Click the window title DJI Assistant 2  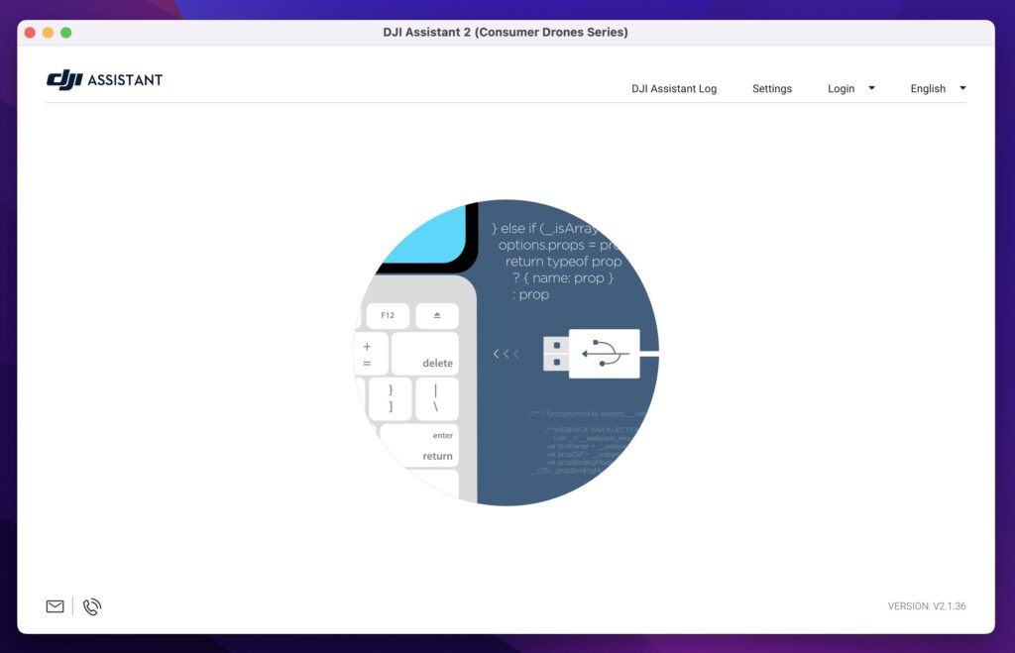(x=506, y=33)
